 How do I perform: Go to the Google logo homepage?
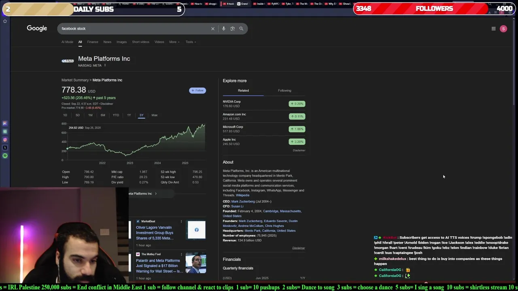[37, 28]
